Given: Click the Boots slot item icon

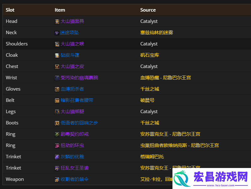Looking at the screenshot, I should (x=57, y=123).
